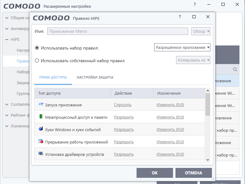Open HIPS 'Защищённые' sidebar item
The image size is (245, 184).
[x=23, y=83]
